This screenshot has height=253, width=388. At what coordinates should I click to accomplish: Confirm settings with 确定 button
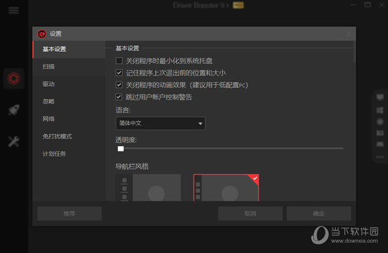(x=319, y=214)
